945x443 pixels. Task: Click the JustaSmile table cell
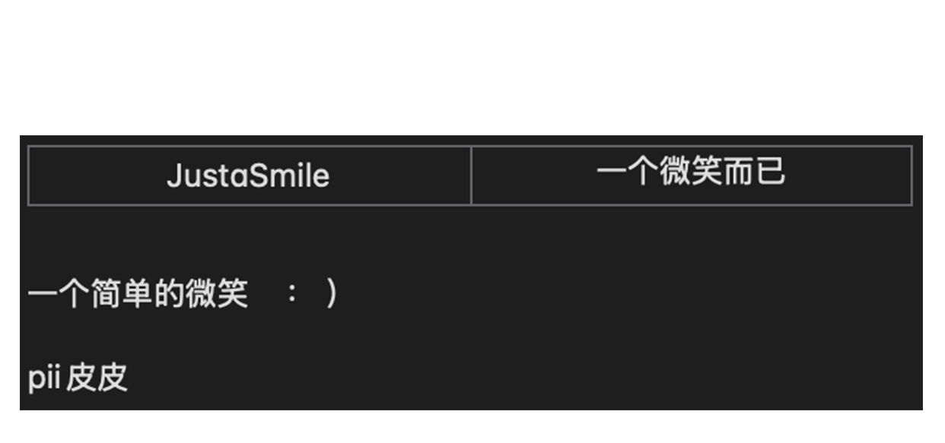coord(248,176)
